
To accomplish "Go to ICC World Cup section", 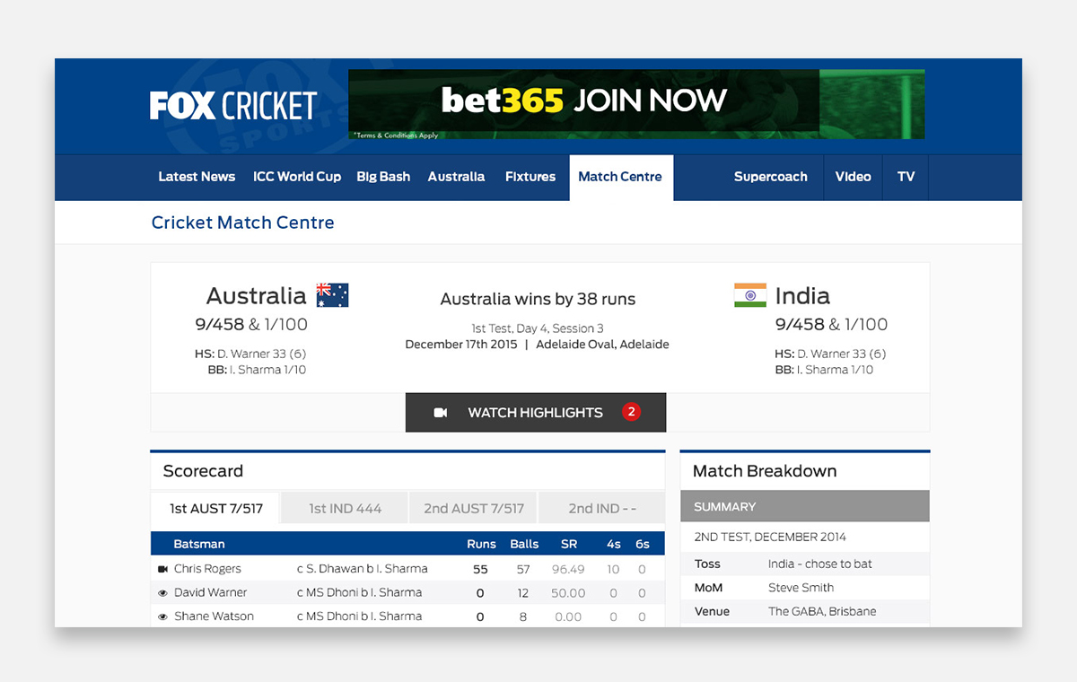I will 297,177.
